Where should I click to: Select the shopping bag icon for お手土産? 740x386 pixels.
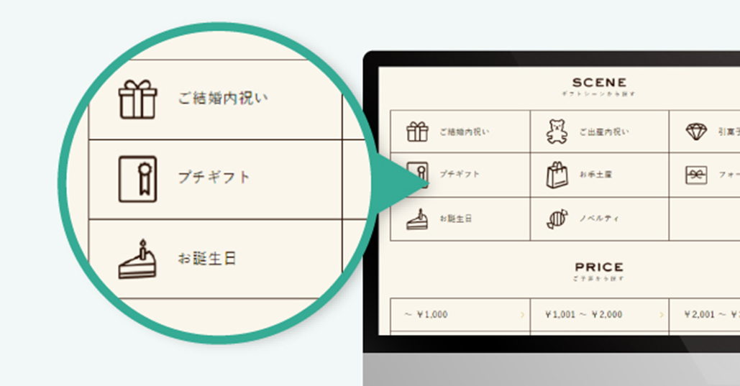557,175
